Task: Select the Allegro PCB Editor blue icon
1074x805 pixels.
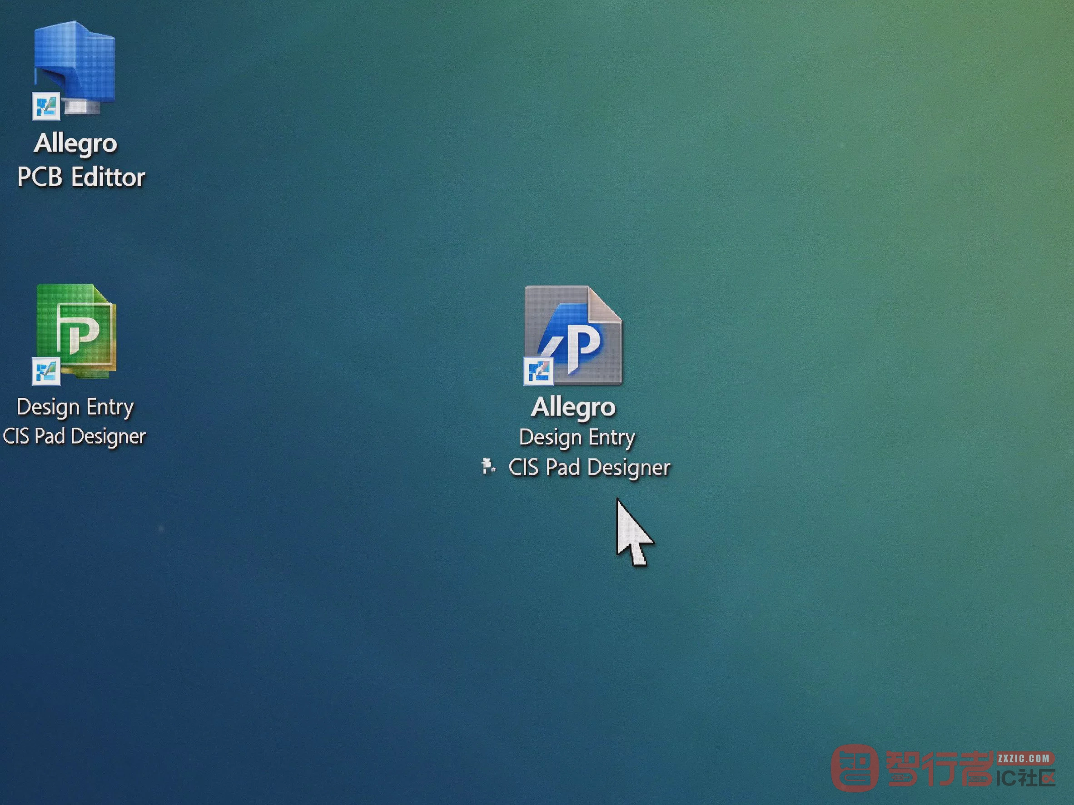Action: click(74, 69)
